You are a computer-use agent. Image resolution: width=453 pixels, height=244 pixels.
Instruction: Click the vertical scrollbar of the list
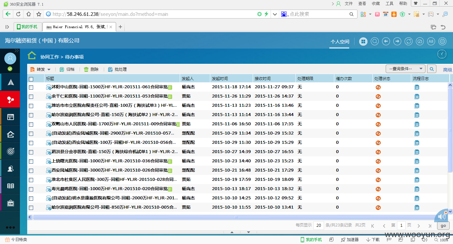pos(450,130)
